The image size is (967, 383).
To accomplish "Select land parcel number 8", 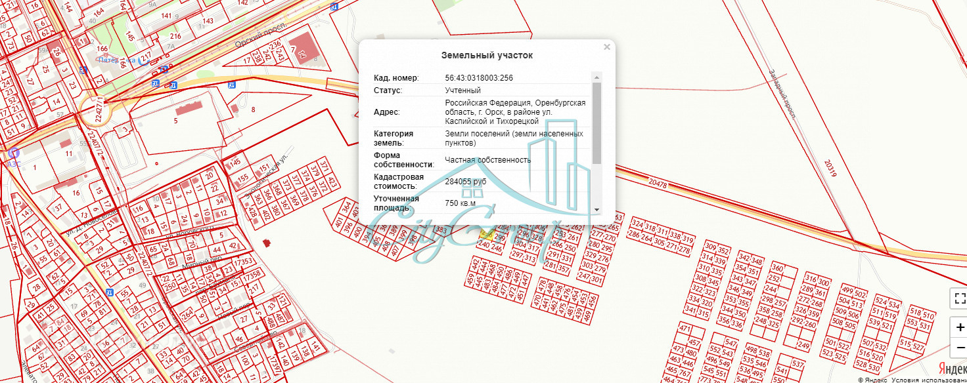I will coord(253,110).
